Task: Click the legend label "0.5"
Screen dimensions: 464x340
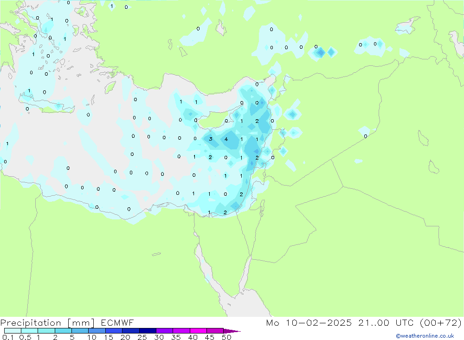Action: (26, 337)
